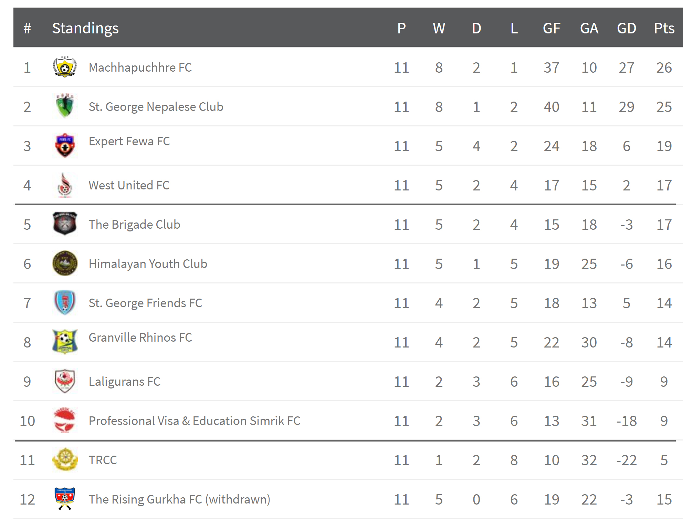Open the Simrik FC red logo
This screenshot has width=692, height=529.
(x=65, y=420)
